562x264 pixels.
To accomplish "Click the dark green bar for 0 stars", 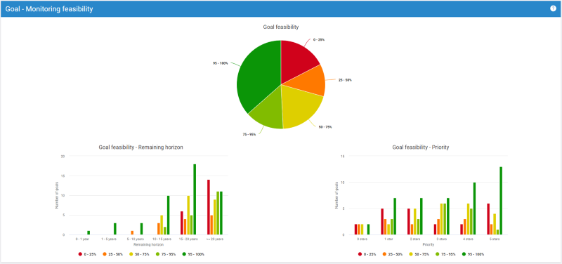I will [x=368, y=230].
